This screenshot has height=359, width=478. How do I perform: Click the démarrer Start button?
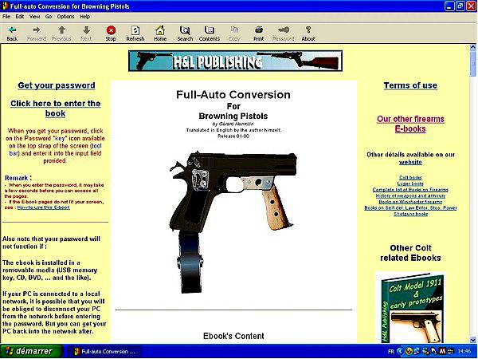[29, 351]
